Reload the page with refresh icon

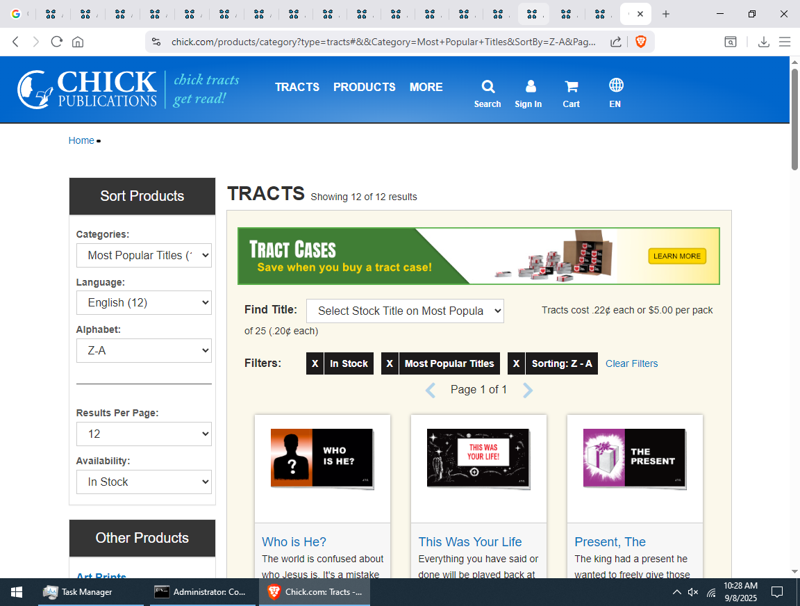[57, 42]
